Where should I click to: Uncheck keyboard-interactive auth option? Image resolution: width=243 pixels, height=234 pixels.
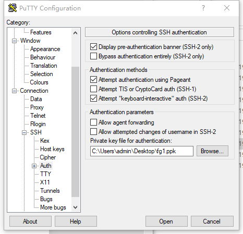tap(93, 98)
